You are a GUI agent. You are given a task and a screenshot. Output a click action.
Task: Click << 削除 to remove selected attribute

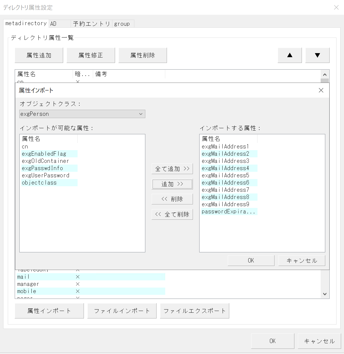point(172,199)
